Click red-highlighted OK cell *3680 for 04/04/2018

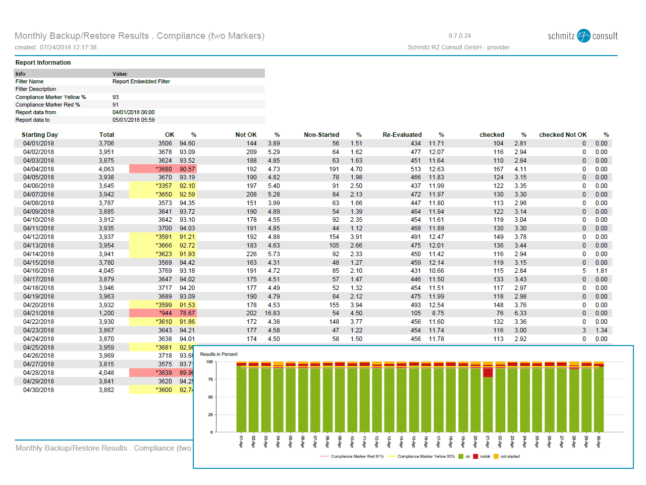tap(164, 169)
